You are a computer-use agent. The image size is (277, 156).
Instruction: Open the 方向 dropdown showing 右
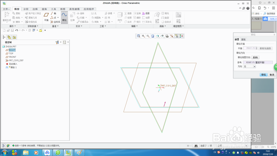pos(250,67)
